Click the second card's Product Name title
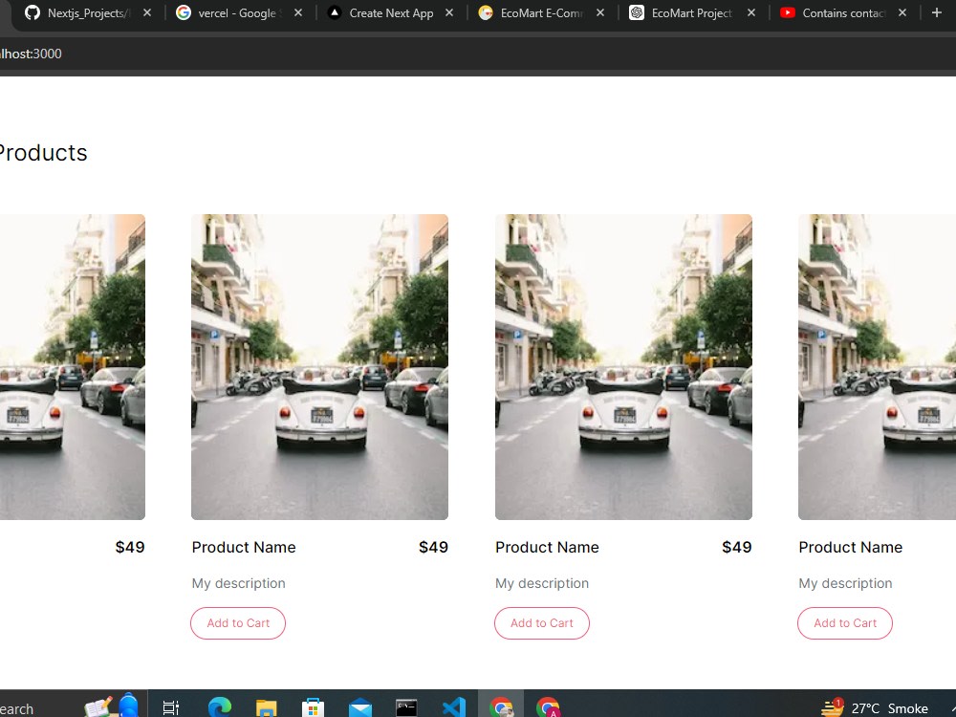The height and width of the screenshot is (717, 956). [244, 548]
